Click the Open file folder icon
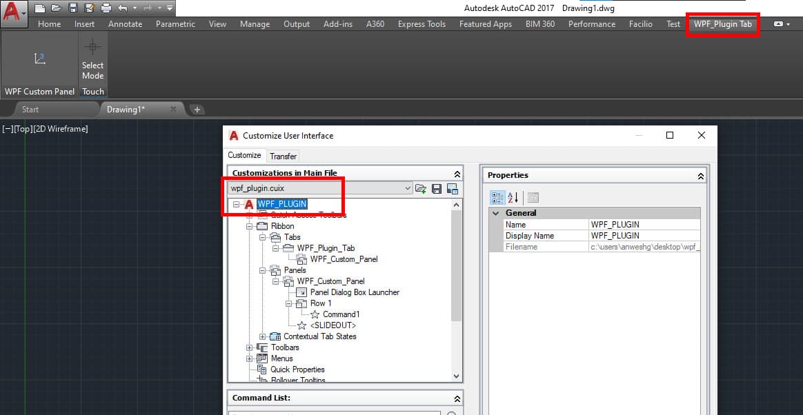 pyautogui.click(x=56, y=8)
